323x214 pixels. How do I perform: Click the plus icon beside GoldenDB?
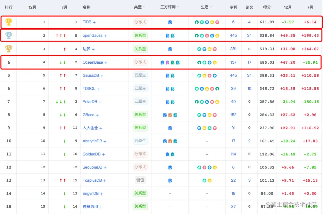(104, 155)
